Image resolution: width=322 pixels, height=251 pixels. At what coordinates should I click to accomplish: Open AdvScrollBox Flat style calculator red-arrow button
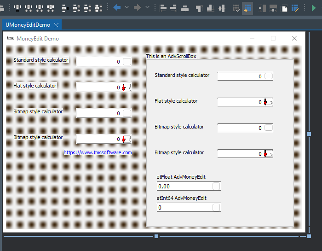tap(268, 102)
